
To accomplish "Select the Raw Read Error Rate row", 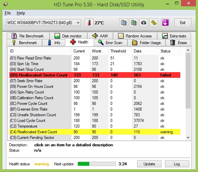I will 95,58.
